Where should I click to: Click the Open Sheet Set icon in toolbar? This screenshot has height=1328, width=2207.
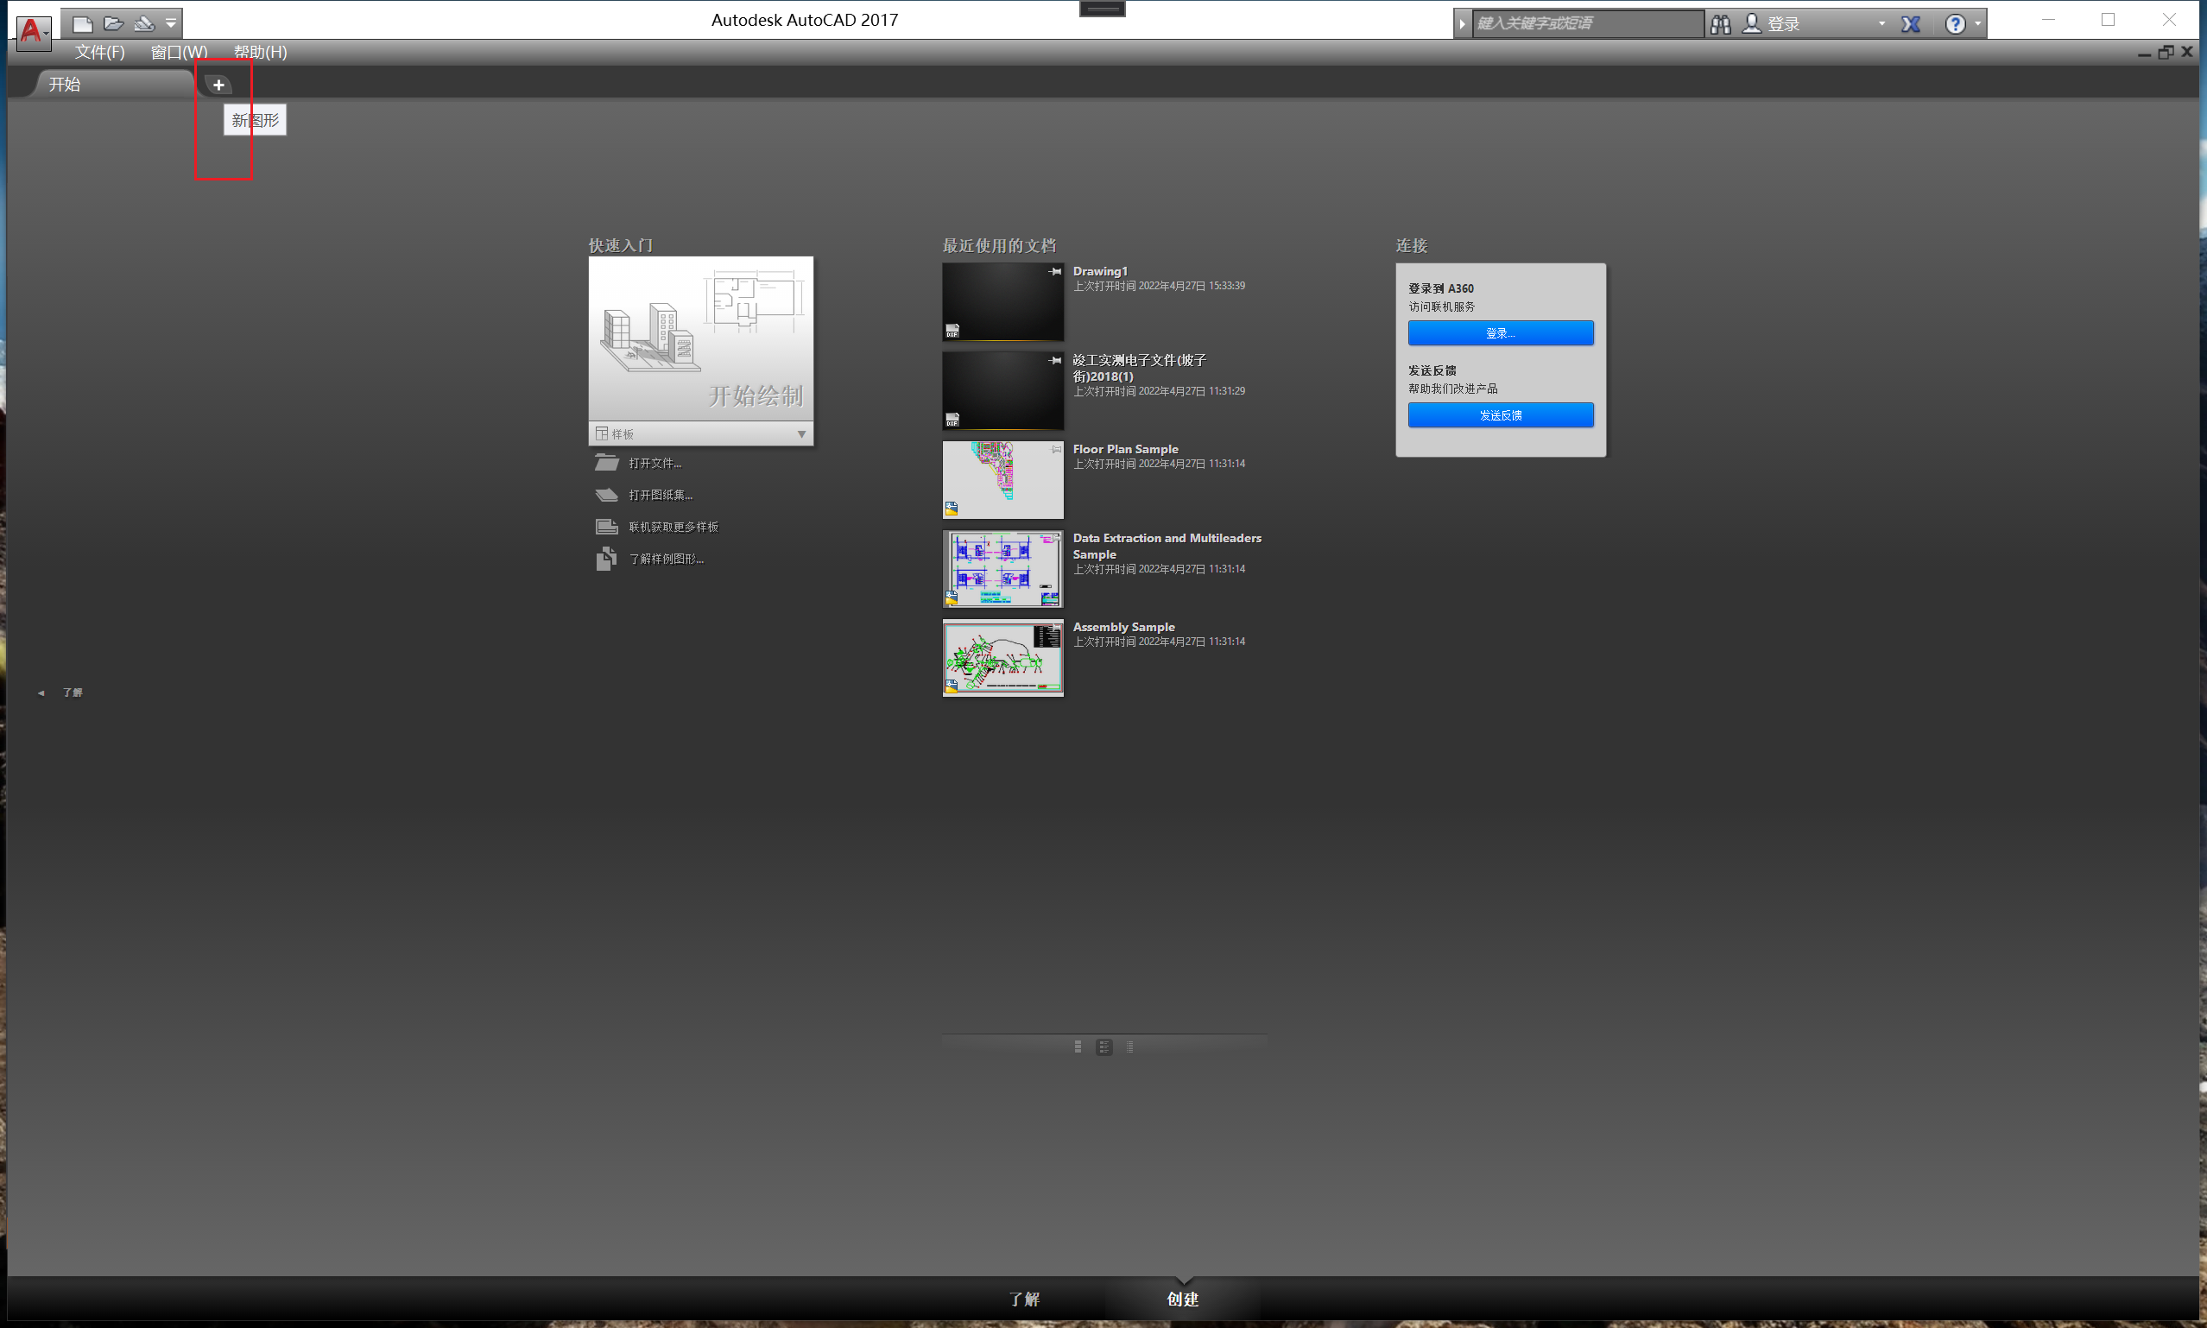pyautogui.click(x=143, y=24)
